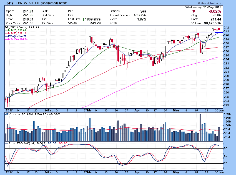Click the Volume 90.48M, EMA(20) 69.39M label
Viewport: 236px width, 175px height.
click(x=34, y=114)
